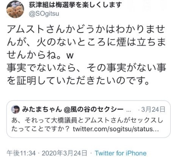Click the line を証明していただきたいのです
Viewport: 171px width, 159px height.
[78, 81]
